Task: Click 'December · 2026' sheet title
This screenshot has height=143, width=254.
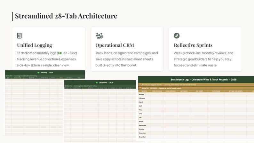Action: click(x=106, y=83)
